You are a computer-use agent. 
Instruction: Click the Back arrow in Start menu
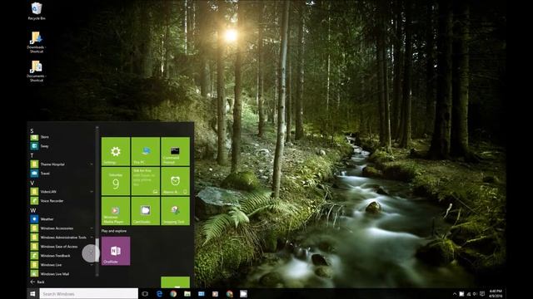(37, 282)
